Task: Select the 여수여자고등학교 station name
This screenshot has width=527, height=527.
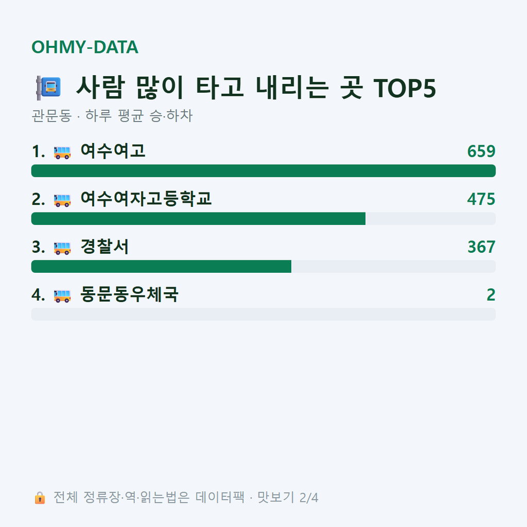Action: tap(146, 199)
